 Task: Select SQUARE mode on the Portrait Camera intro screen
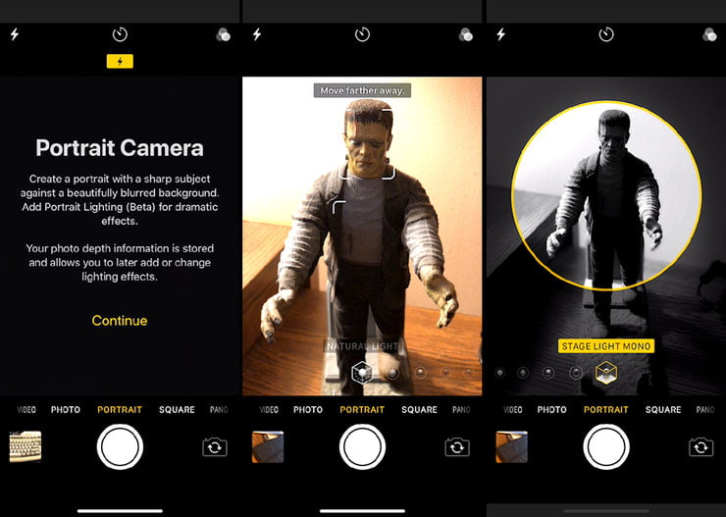pos(177,410)
